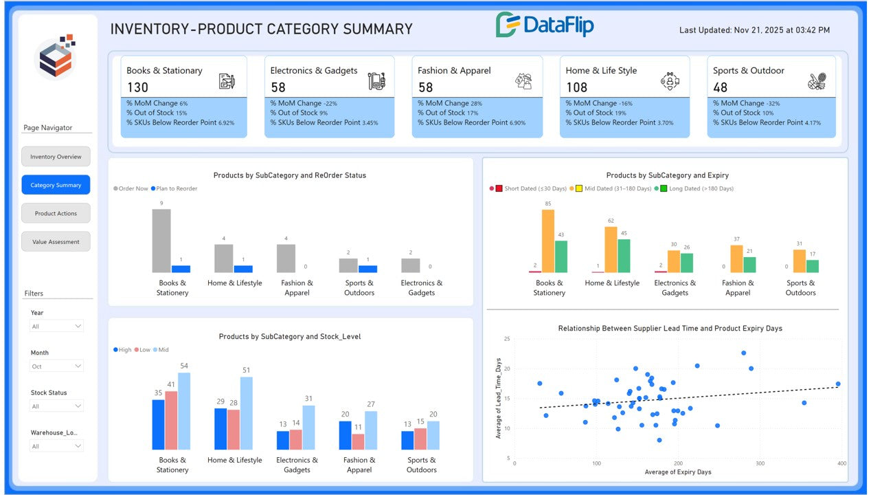Navigate to Value Assessment page
The height and width of the screenshot is (495, 871).
[56, 242]
